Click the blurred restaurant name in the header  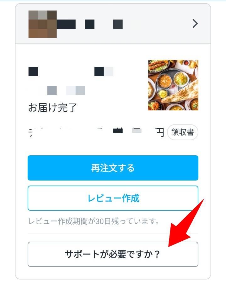click(x=90, y=24)
